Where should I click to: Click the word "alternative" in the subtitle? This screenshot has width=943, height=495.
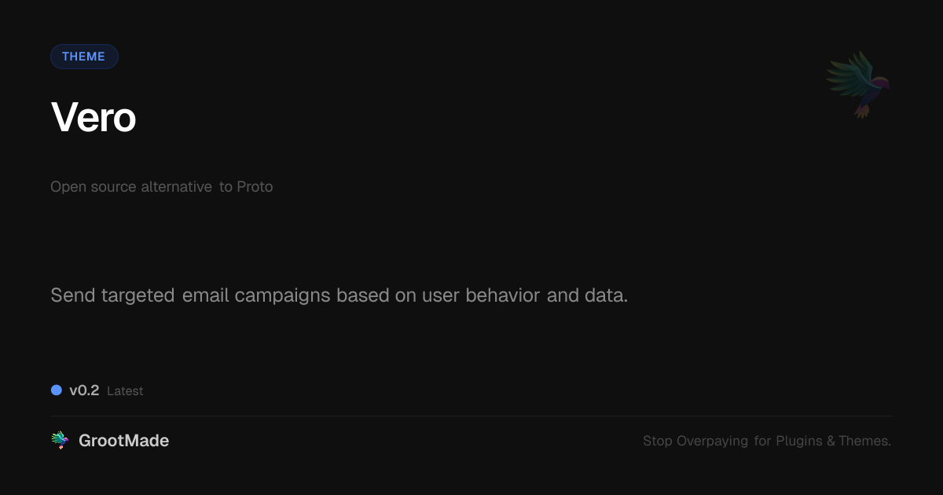pos(176,187)
